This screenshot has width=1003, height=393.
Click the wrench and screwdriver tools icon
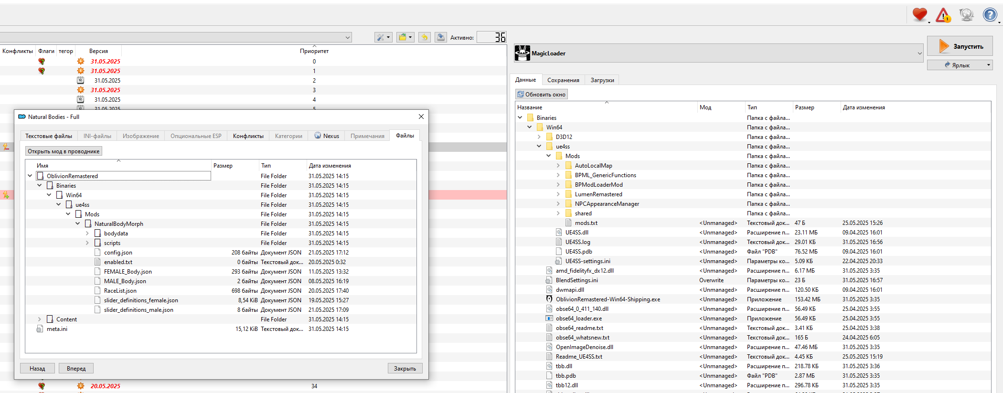point(383,37)
